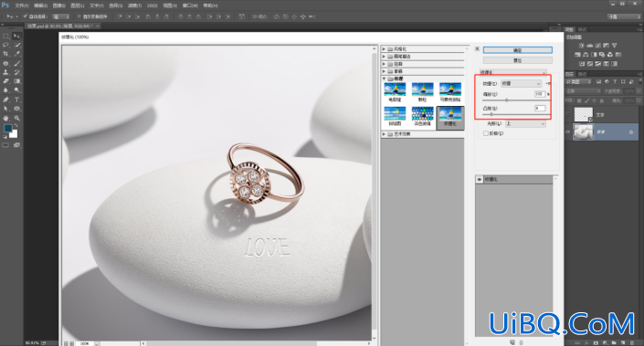Select the Stained Glass filter thumbnail
Image resolution: width=644 pixels, height=346 pixels.
pyautogui.click(x=422, y=116)
